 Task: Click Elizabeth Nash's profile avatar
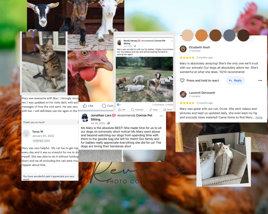[x=183, y=49]
